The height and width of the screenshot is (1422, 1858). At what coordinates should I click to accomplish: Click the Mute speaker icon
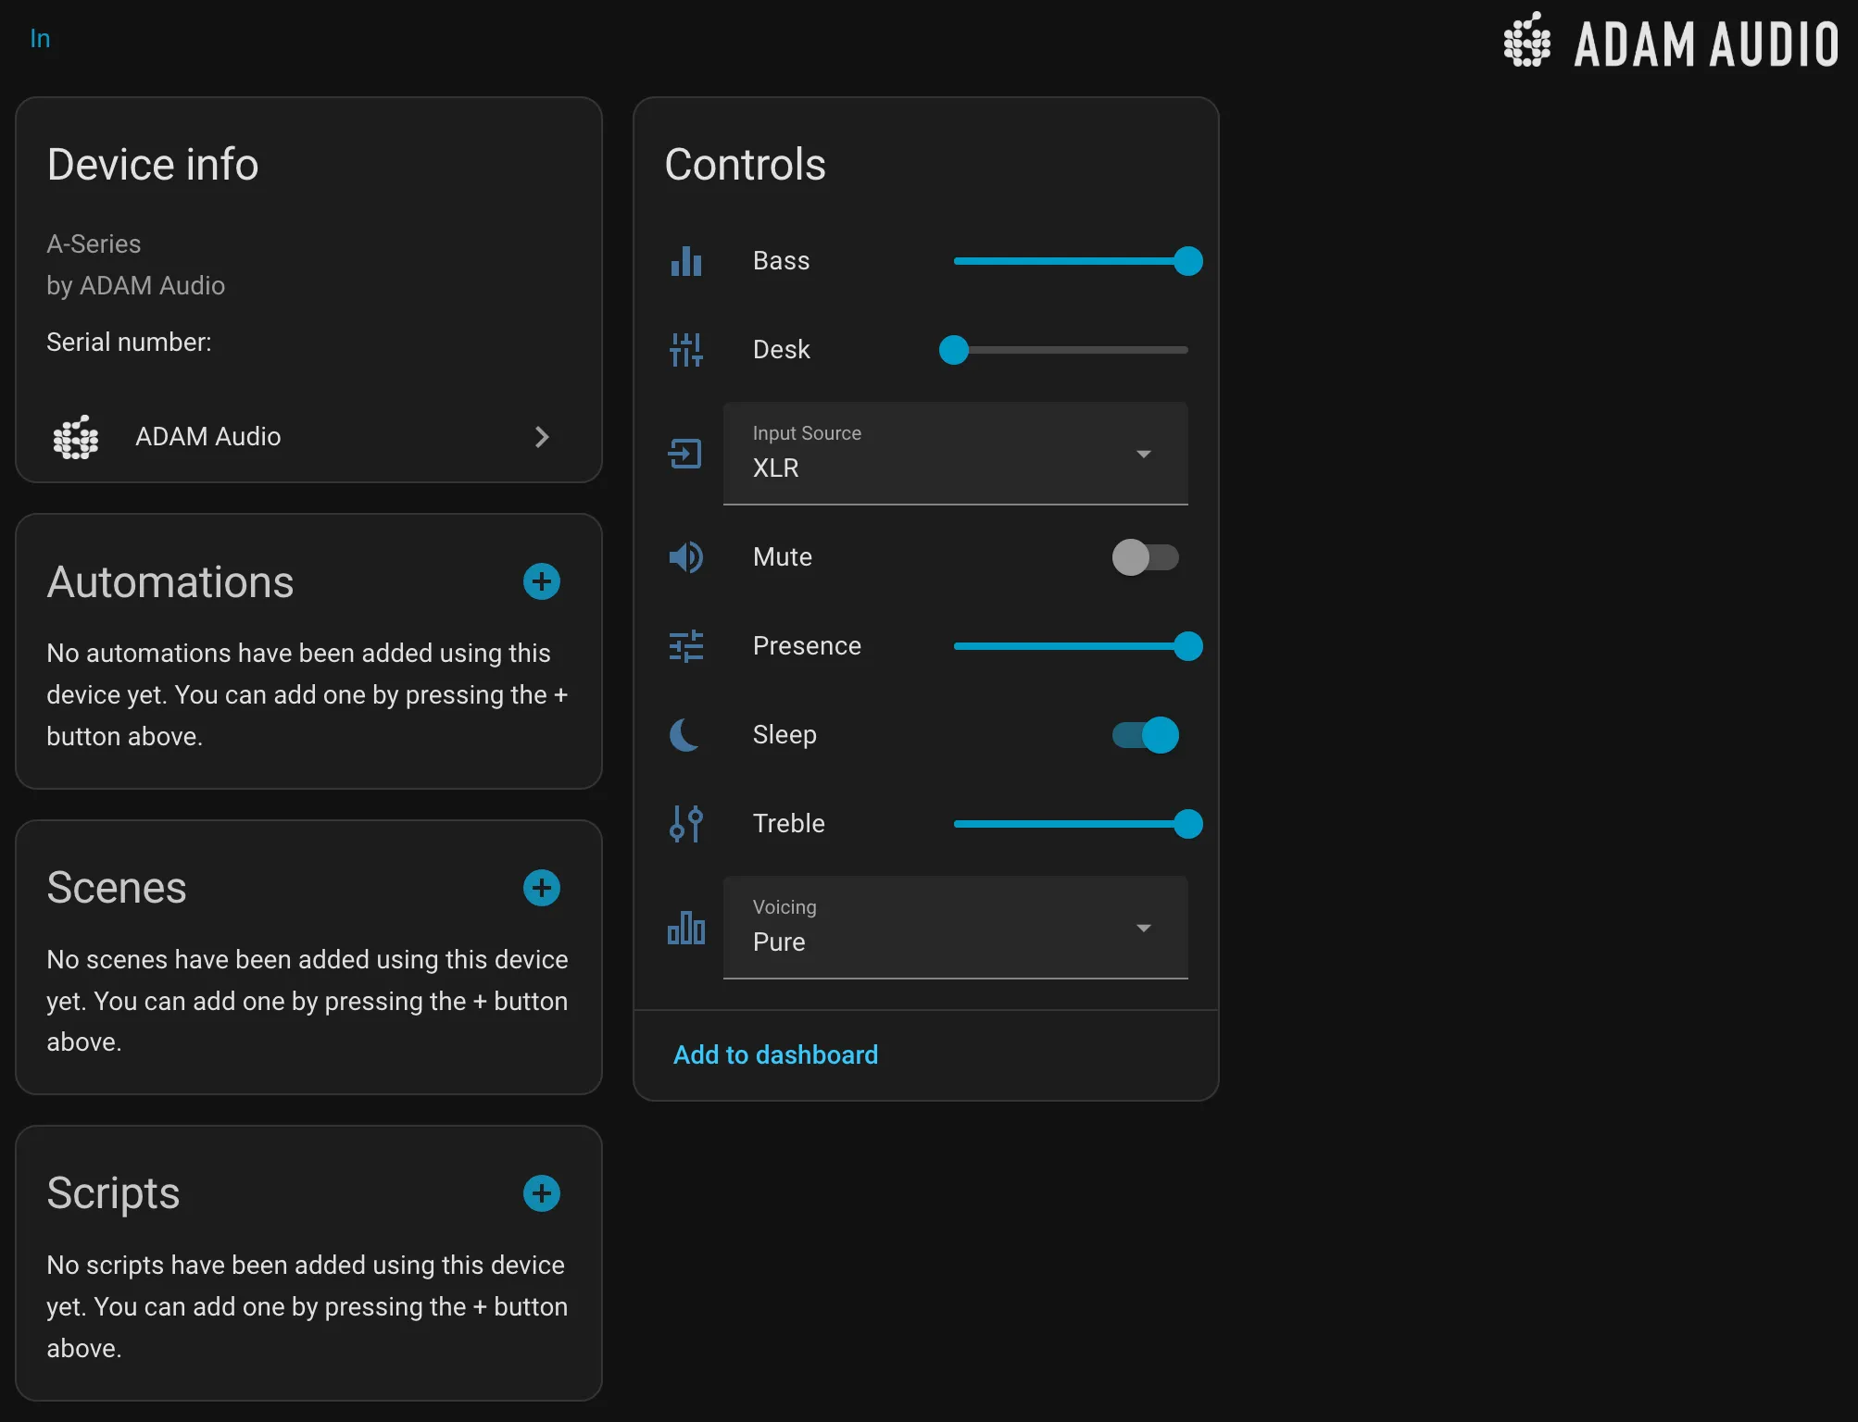685,557
